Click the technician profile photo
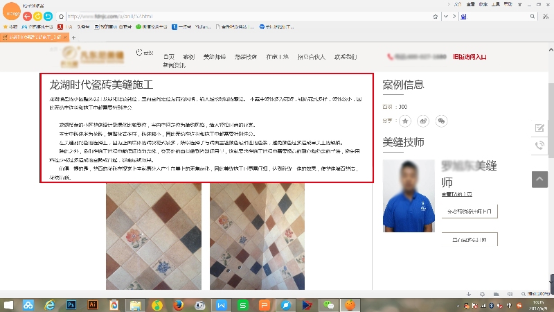 (409, 196)
